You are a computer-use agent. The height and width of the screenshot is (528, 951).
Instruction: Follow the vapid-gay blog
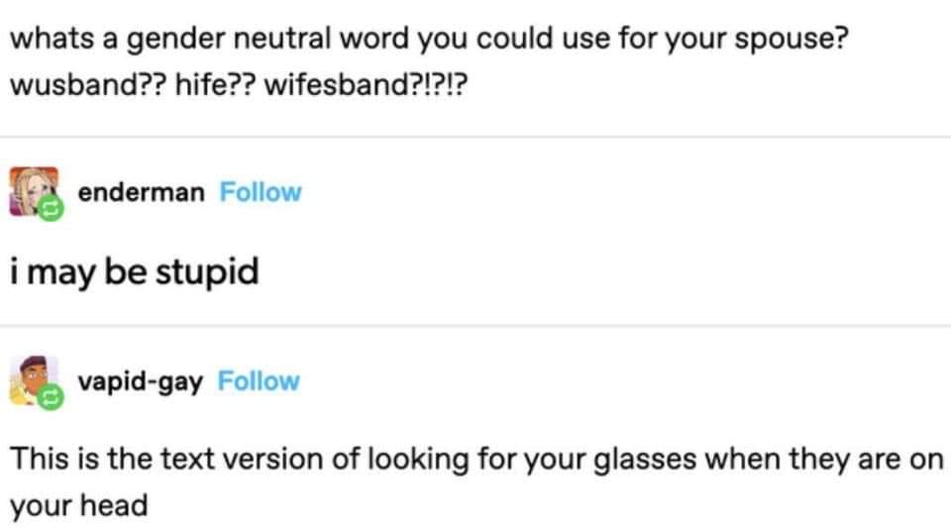pyautogui.click(x=259, y=381)
